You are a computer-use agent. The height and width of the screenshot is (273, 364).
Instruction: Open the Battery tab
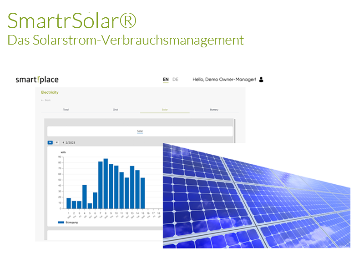214,110
